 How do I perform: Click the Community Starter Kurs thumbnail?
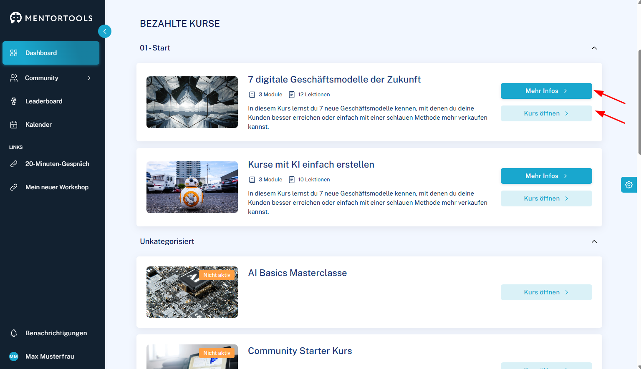pos(192,357)
